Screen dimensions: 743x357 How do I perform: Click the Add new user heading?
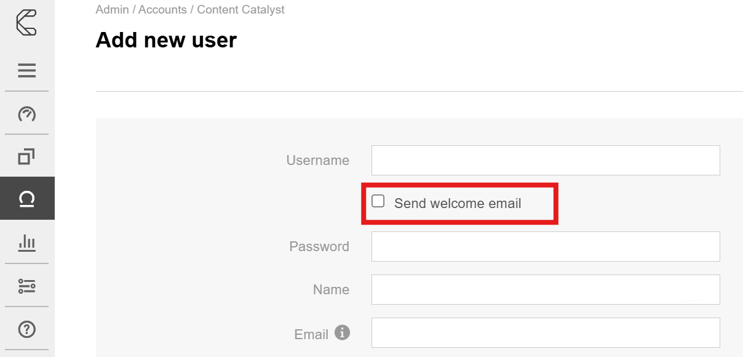coord(166,40)
